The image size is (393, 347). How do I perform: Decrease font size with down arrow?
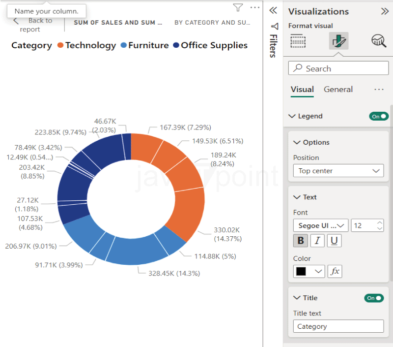tap(380, 228)
